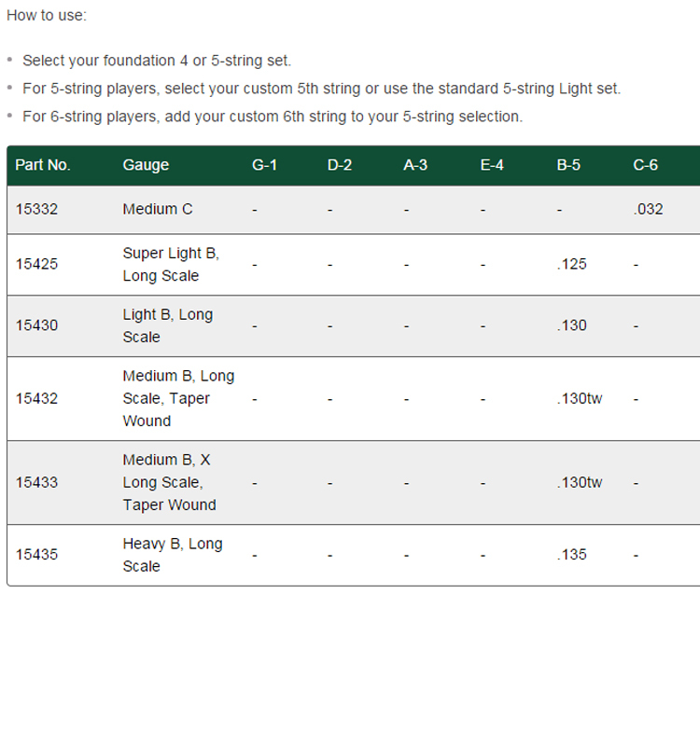The width and height of the screenshot is (700, 746).
Task: Click the Super Light B, Long Scale label
Action: coord(170,264)
